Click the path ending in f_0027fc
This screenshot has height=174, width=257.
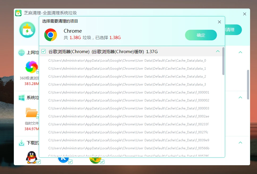(x=128, y=132)
